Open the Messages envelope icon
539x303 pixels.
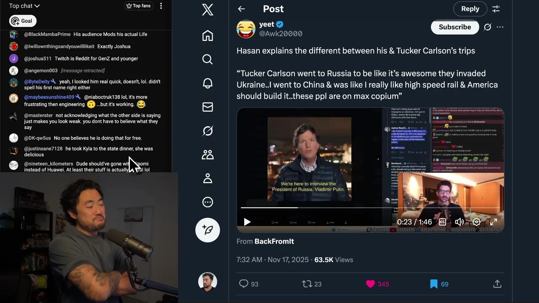click(208, 107)
